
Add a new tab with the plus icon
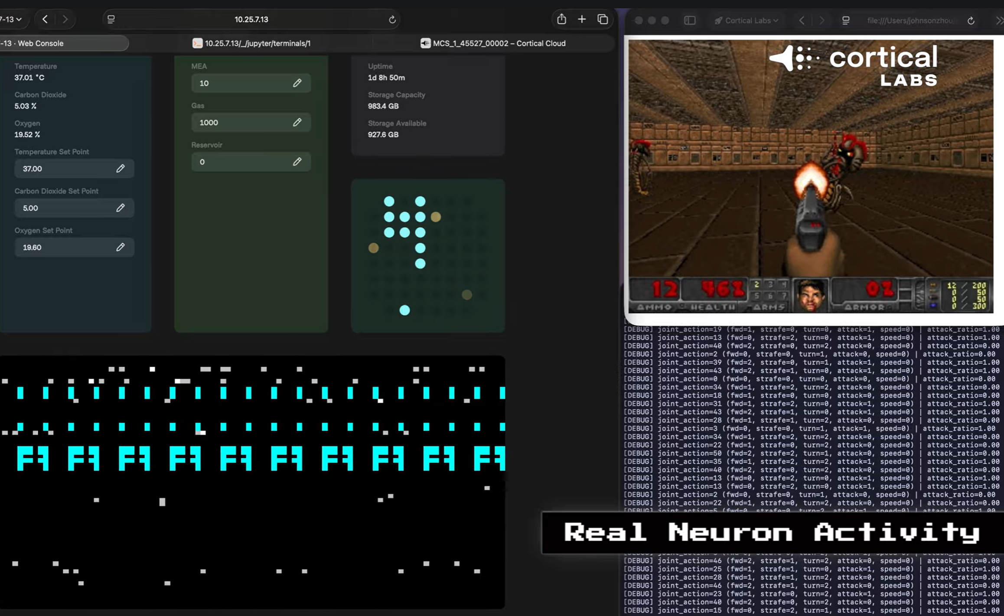pos(582,20)
